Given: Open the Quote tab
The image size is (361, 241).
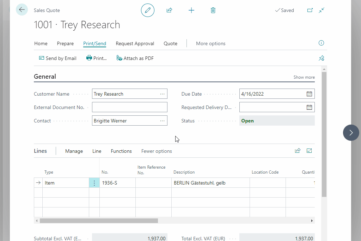Looking at the screenshot, I should click(x=170, y=43).
